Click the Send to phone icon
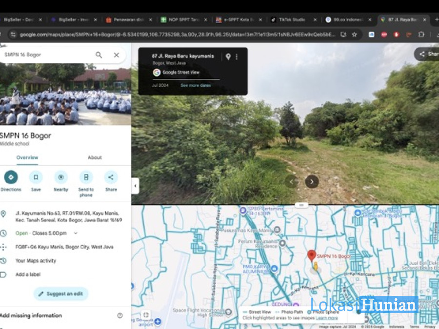439x329 pixels. pyautogui.click(x=86, y=177)
